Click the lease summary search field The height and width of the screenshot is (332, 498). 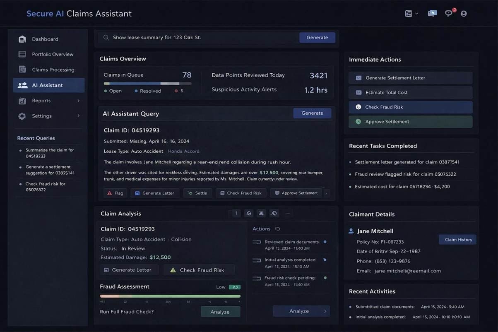click(x=203, y=38)
